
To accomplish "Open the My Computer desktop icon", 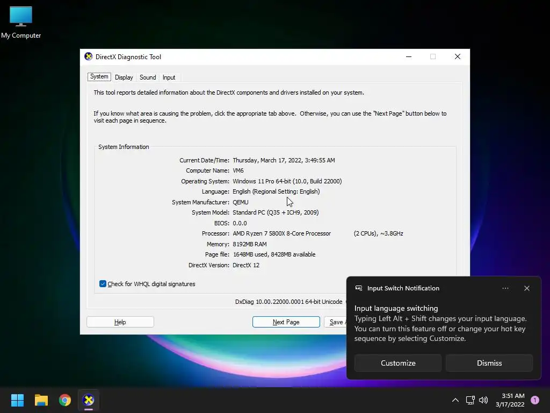I will coord(21,22).
